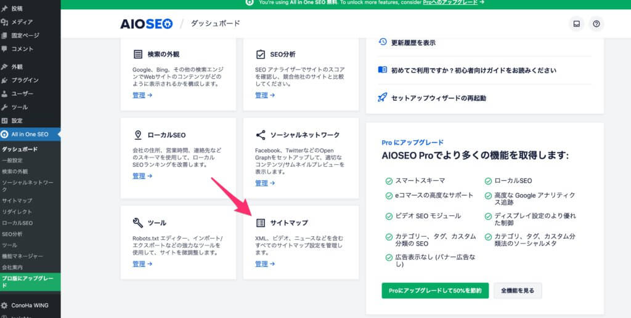Select All in One SEO menu item
The height and width of the screenshot is (318, 631).
pyautogui.click(x=30, y=134)
